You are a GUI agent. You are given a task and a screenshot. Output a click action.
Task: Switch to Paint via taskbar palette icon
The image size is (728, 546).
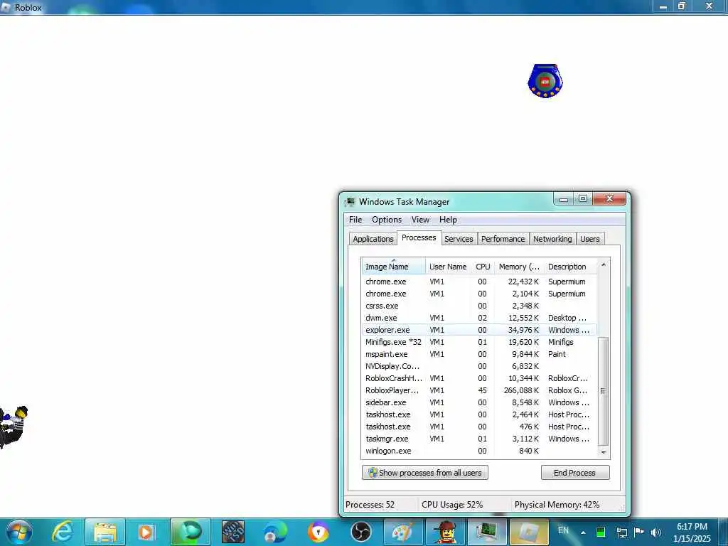tap(402, 532)
